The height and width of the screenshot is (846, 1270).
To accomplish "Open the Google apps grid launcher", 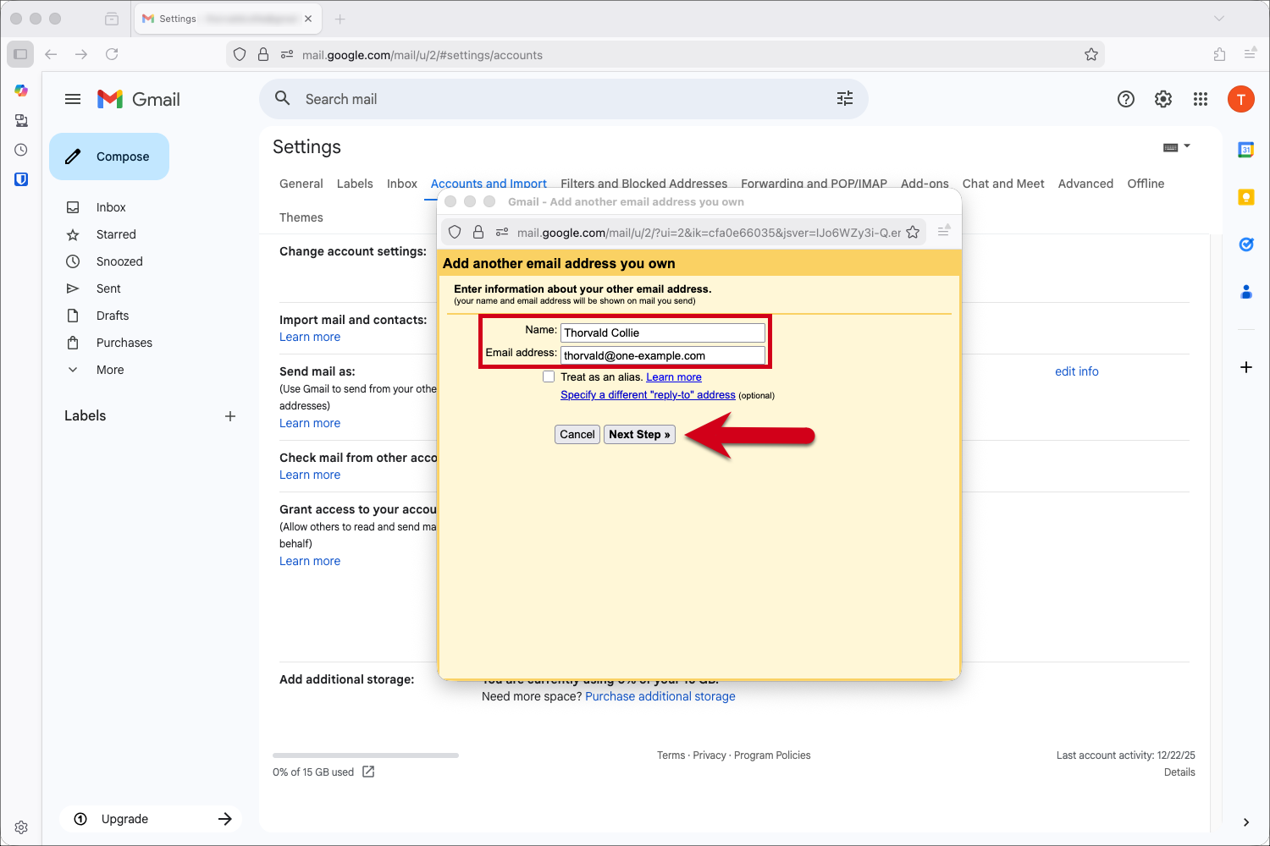I will [x=1200, y=99].
